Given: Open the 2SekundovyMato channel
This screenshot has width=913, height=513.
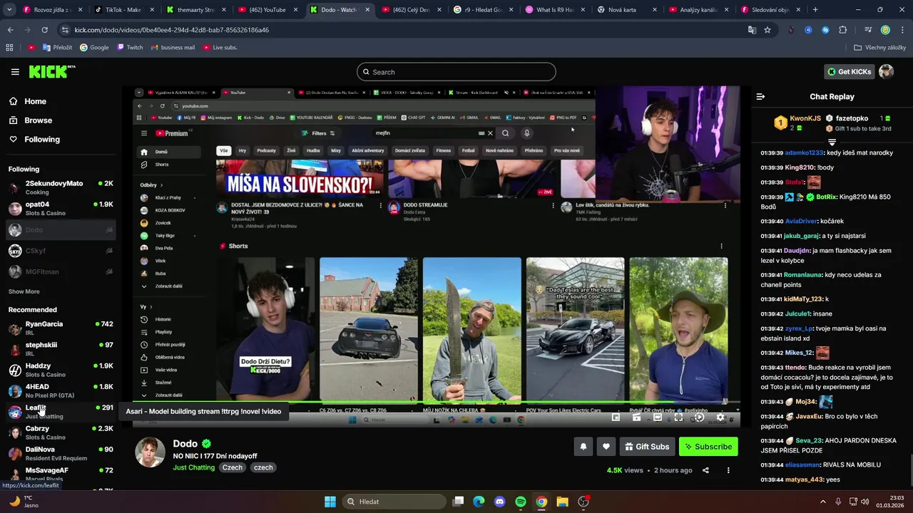Looking at the screenshot, I should click(x=61, y=187).
